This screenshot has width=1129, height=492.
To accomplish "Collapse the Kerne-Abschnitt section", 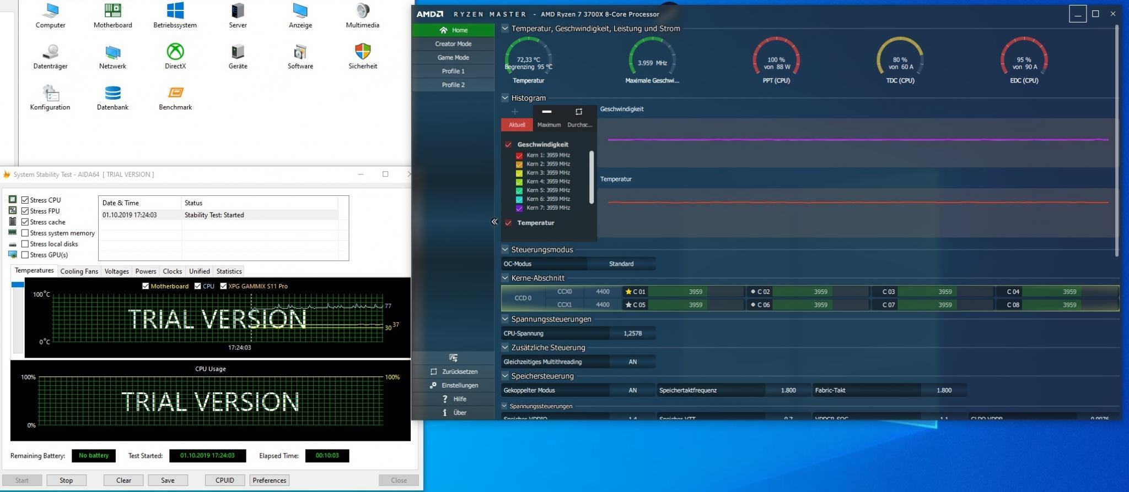I will point(505,278).
